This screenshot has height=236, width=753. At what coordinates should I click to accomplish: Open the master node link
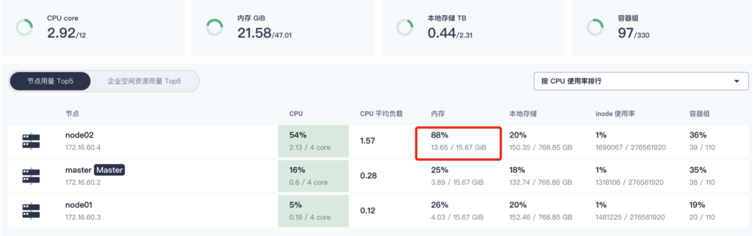pos(79,170)
